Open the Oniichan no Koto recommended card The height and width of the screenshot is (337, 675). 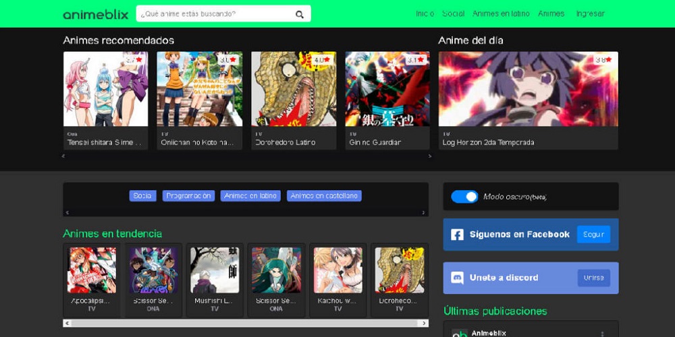[x=199, y=100]
